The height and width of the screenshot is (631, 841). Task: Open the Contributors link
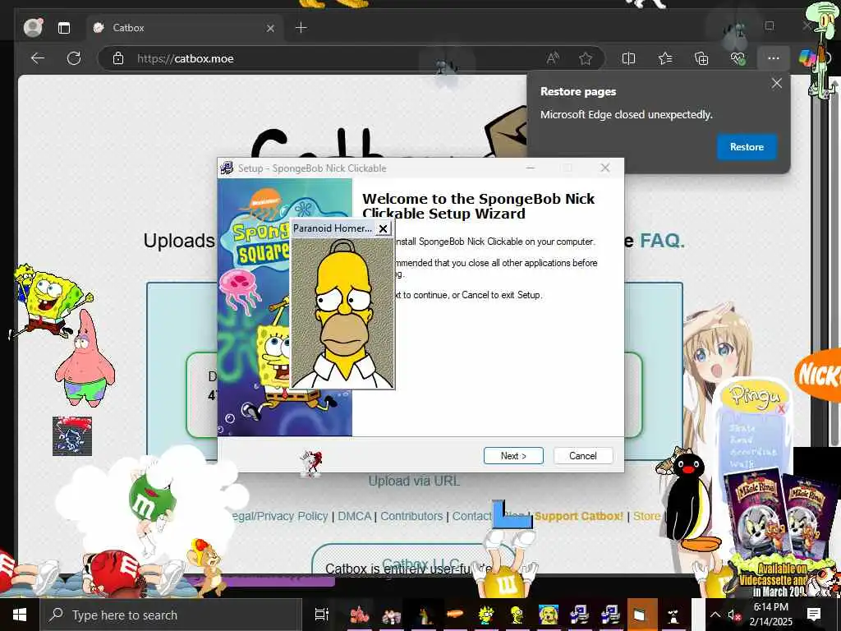click(x=411, y=516)
